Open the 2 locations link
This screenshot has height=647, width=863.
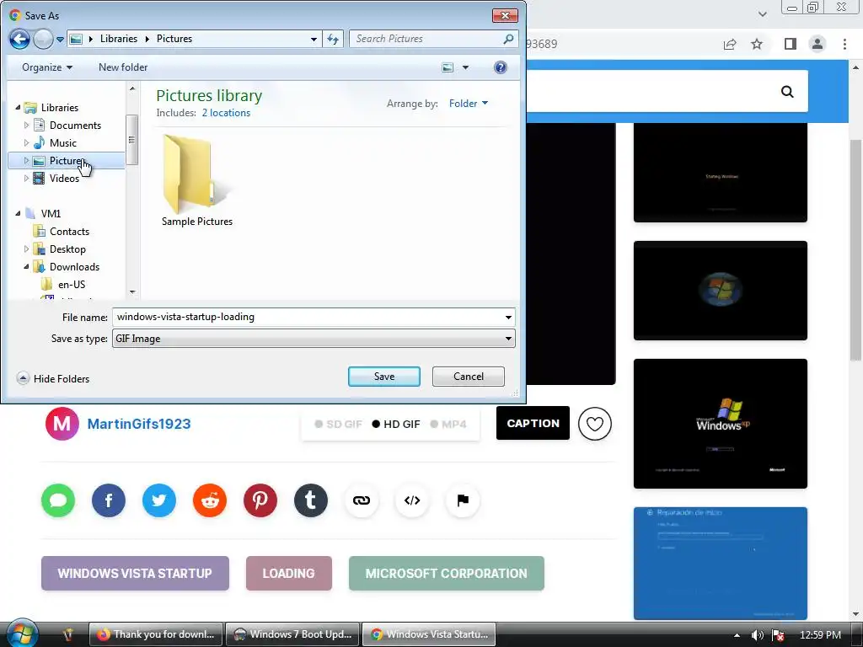point(226,113)
